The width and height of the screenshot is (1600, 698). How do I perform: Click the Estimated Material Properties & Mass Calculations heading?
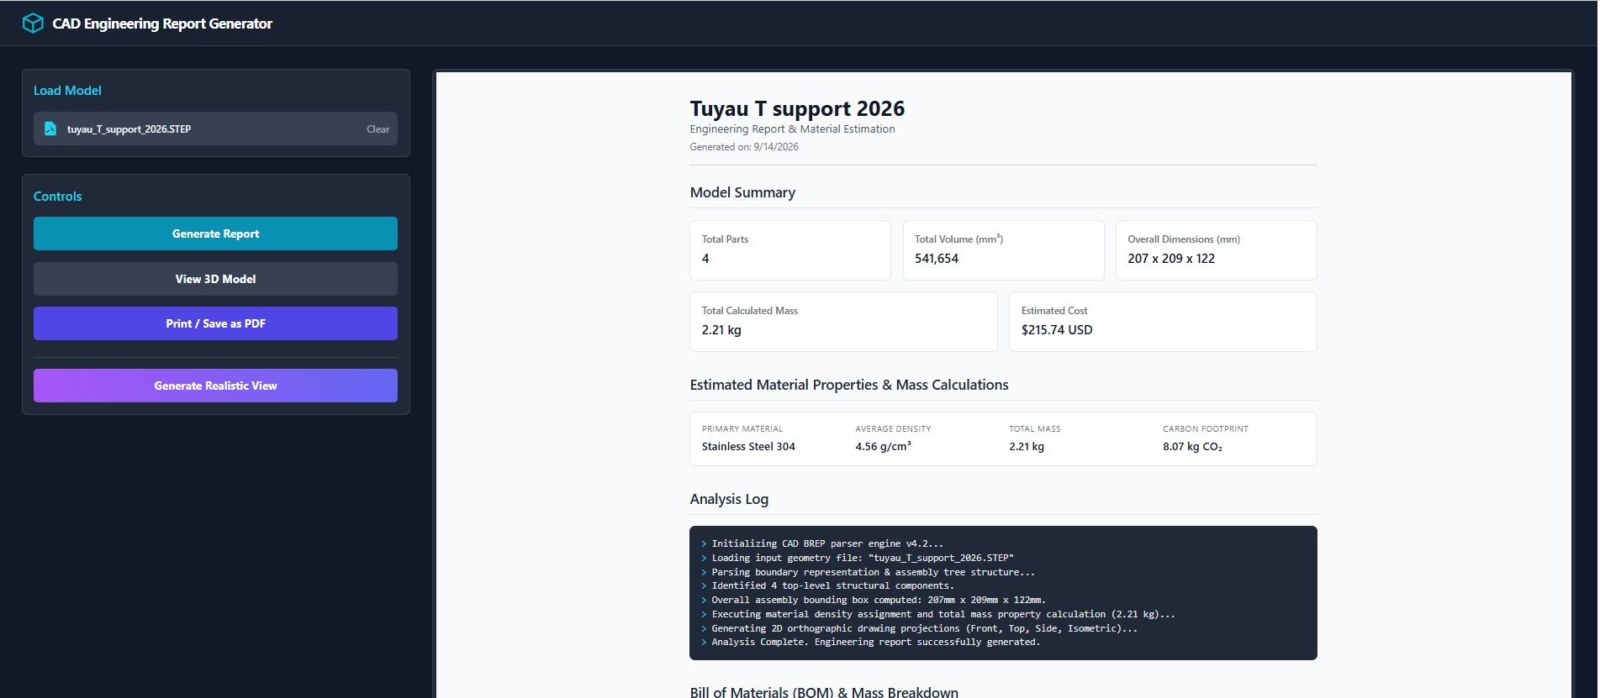(x=849, y=385)
